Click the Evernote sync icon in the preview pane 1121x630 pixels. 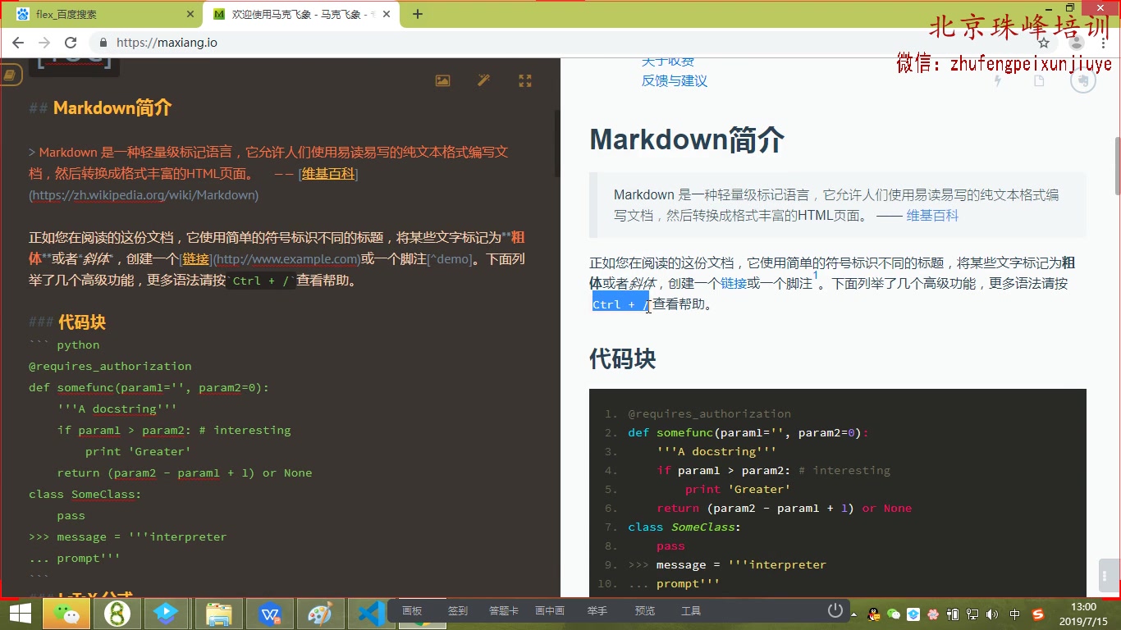pyautogui.click(x=1083, y=80)
